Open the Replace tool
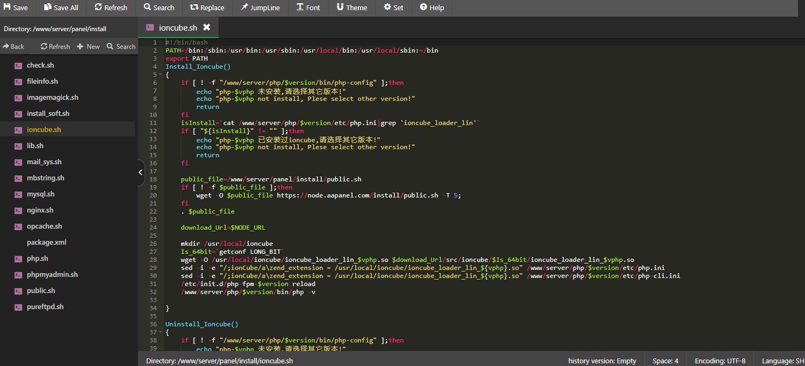 [x=207, y=8]
